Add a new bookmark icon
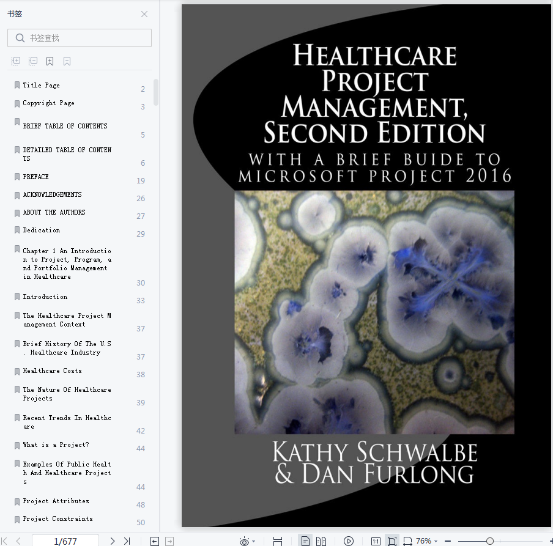Viewport: 553px width, 546px height. [x=50, y=61]
